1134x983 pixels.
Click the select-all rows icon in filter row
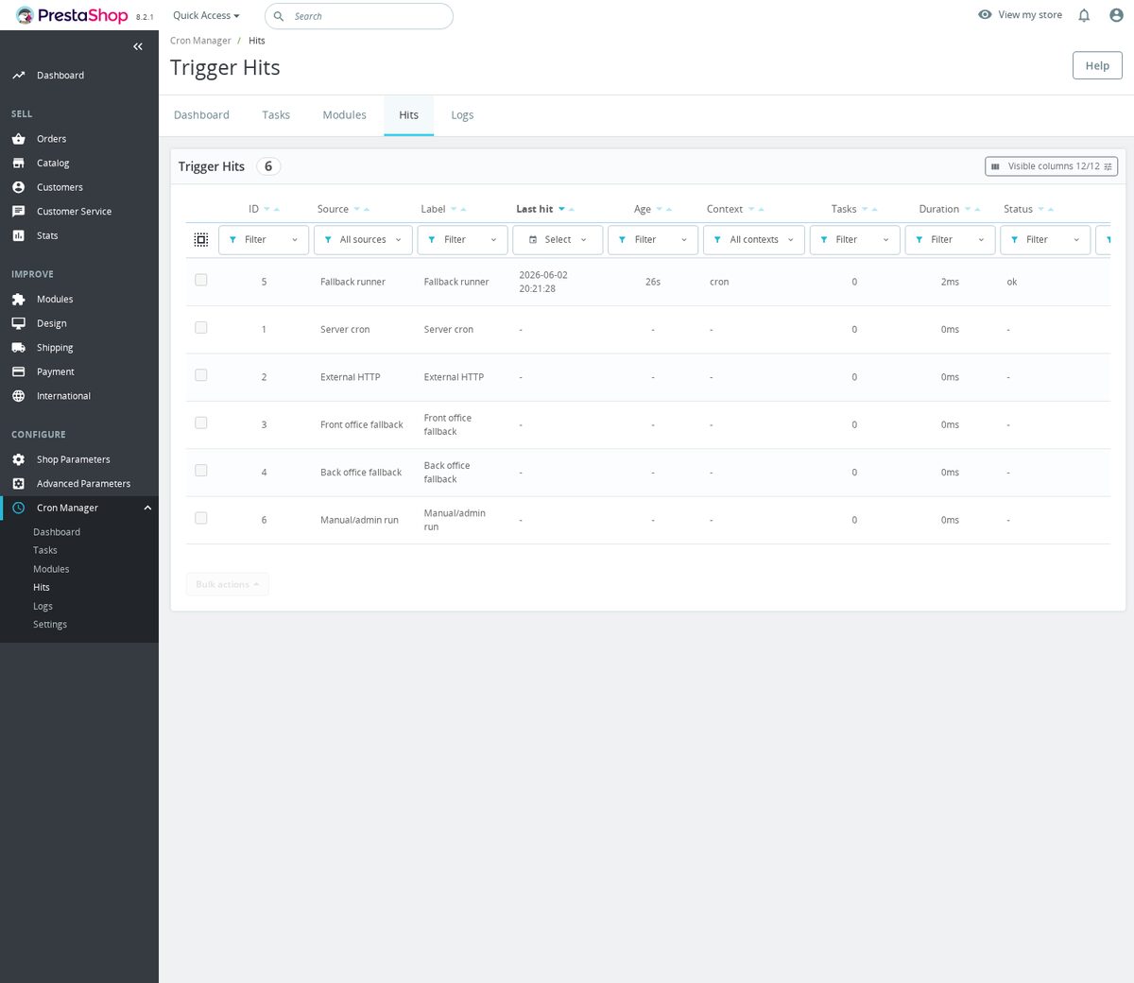[200, 240]
